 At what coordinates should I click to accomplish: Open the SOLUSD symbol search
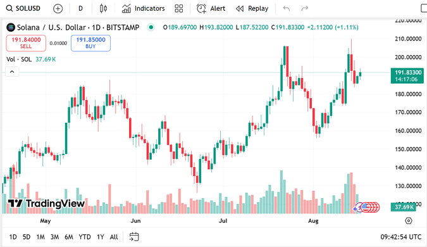pos(23,8)
